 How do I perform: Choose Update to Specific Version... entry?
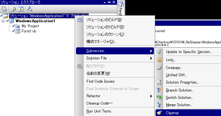[x=188, y=52]
